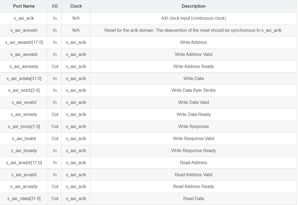Click s_axi_bresp[1:0] port name

coord(24,127)
